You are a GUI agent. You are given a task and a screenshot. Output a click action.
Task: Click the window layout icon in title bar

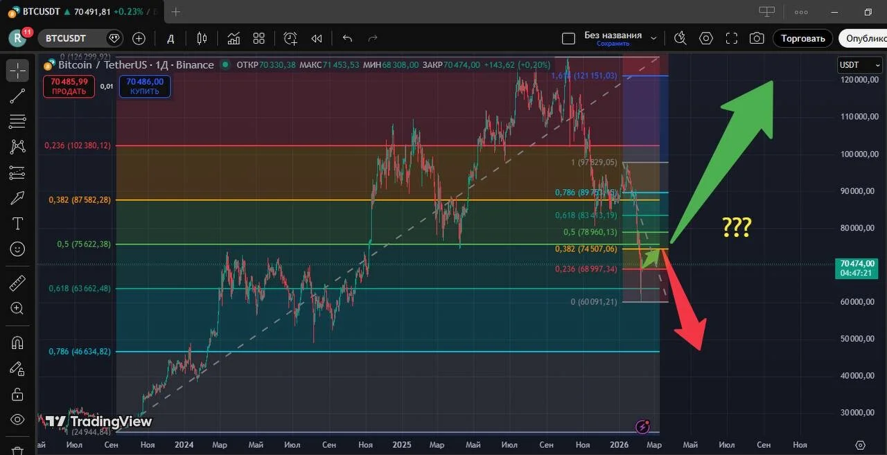(x=766, y=12)
